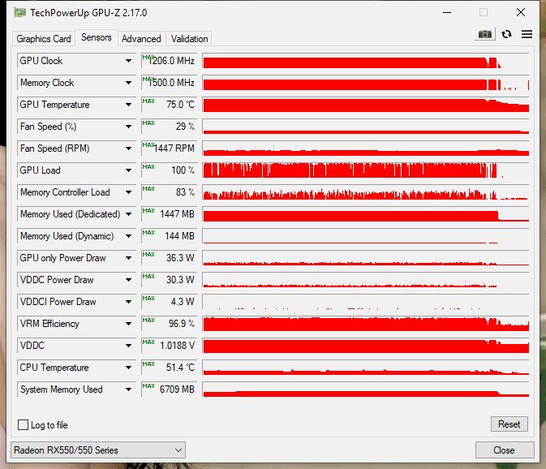Click the GPU Clock history graph
This screenshot has height=469, width=546.
[x=366, y=61]
